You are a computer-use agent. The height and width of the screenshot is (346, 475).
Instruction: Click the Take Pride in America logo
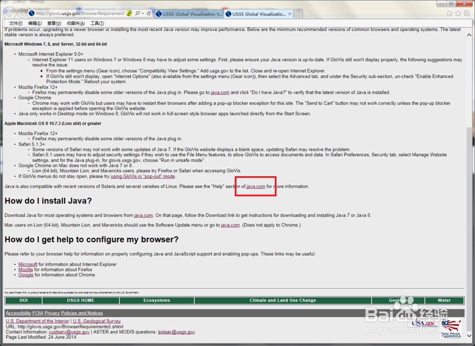point(451,329)
